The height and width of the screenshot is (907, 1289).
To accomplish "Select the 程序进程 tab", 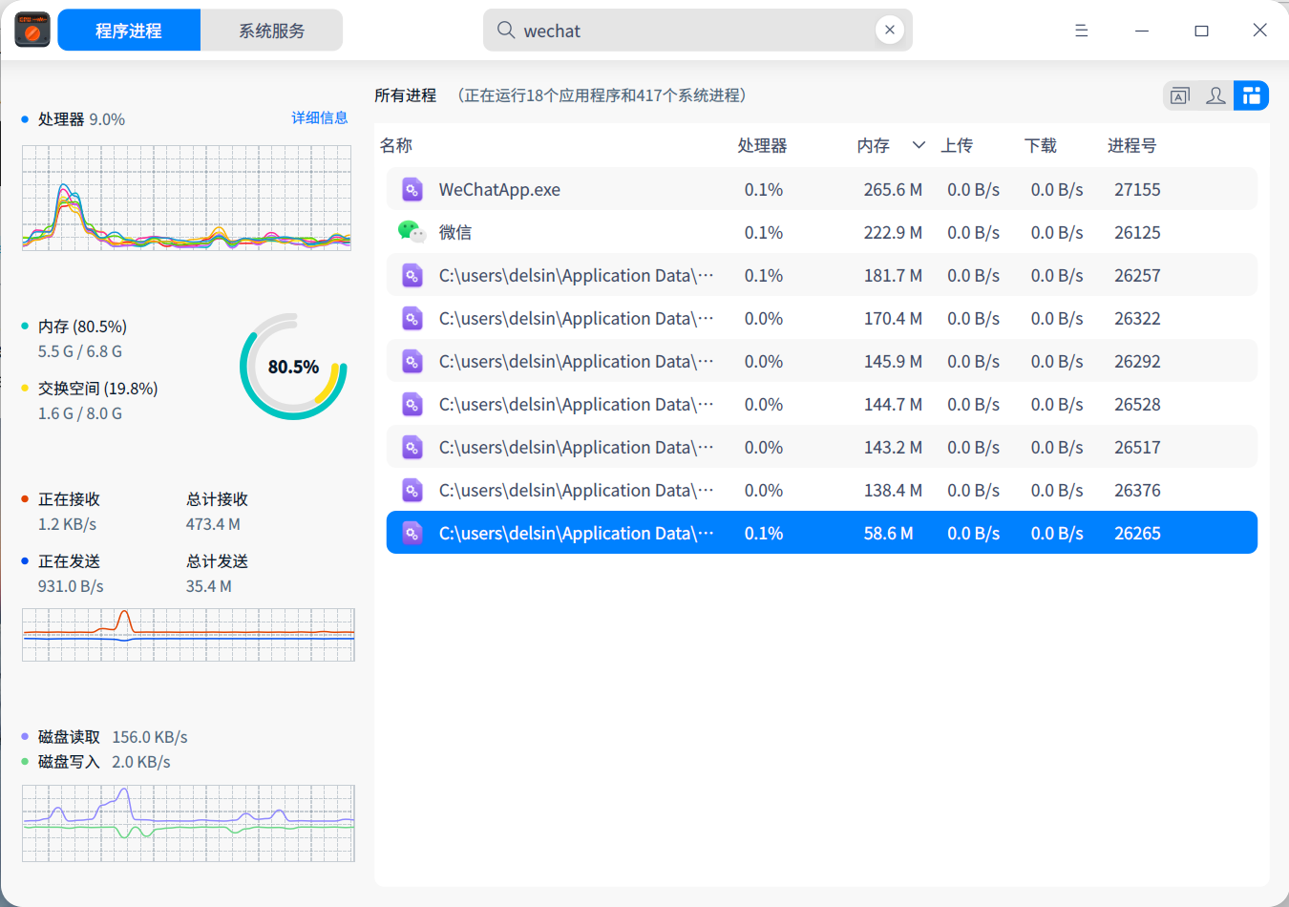I will coord(128,30).
